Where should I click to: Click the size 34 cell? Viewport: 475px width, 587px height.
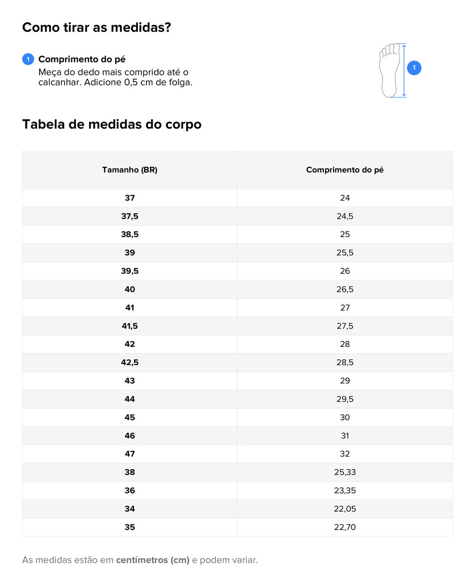pyautogui.click(x=130, y=509)
